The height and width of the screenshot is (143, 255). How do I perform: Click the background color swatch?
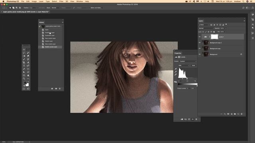click(x=27, y=85)
